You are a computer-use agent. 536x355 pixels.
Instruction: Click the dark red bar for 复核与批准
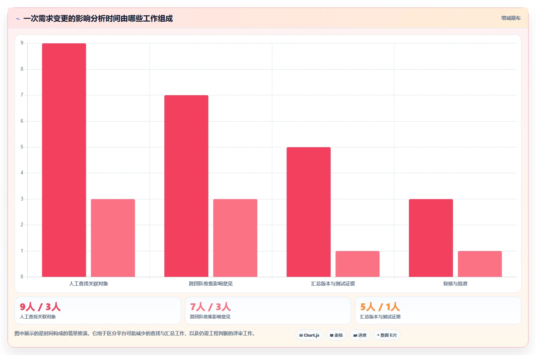click(431, 238)
